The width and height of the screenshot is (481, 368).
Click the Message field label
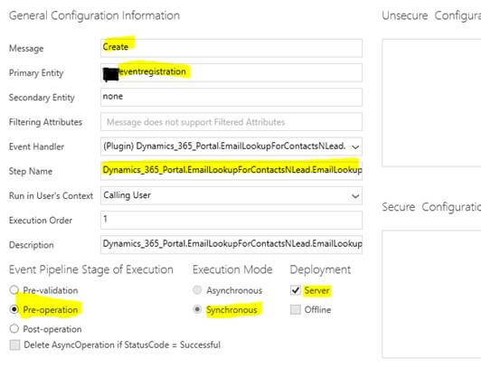26,49
